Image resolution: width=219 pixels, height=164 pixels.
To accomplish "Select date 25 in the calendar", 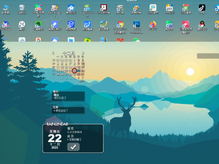I will 58,74.
